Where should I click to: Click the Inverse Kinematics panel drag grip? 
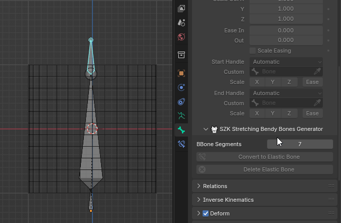coord(331,199)
